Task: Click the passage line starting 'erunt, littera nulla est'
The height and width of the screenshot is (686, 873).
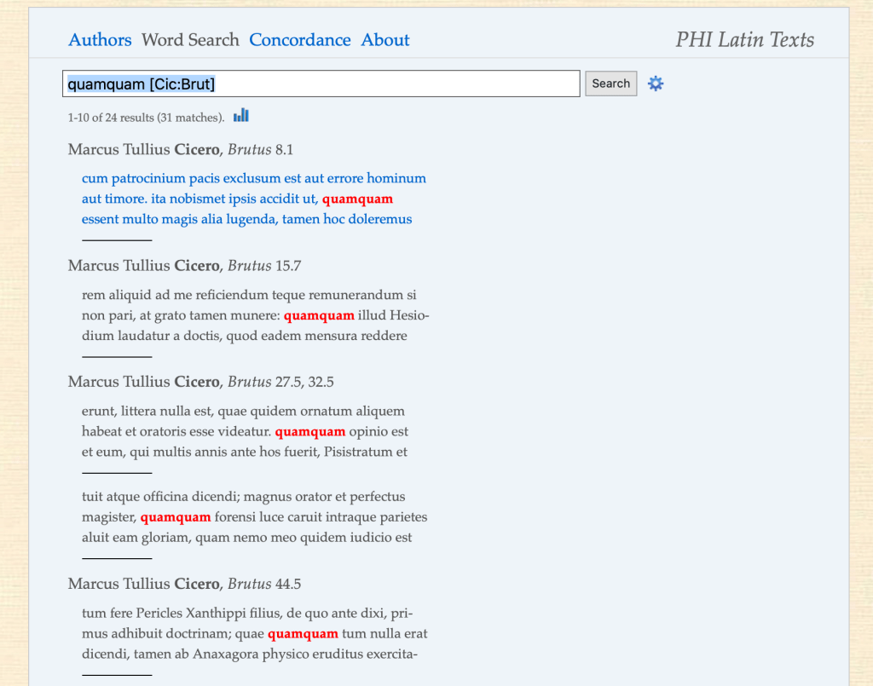Action: pyautogui.click(x=243, y=411)
